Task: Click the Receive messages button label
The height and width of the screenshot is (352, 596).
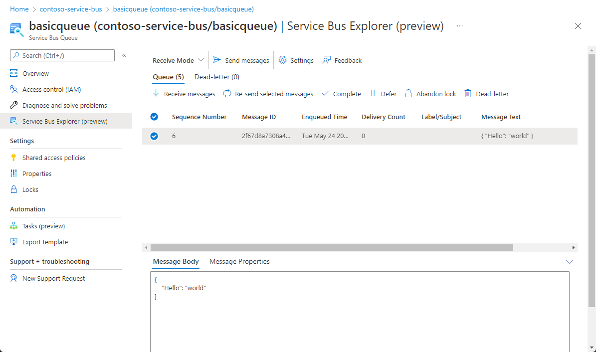Action: (x=190, y=94)
